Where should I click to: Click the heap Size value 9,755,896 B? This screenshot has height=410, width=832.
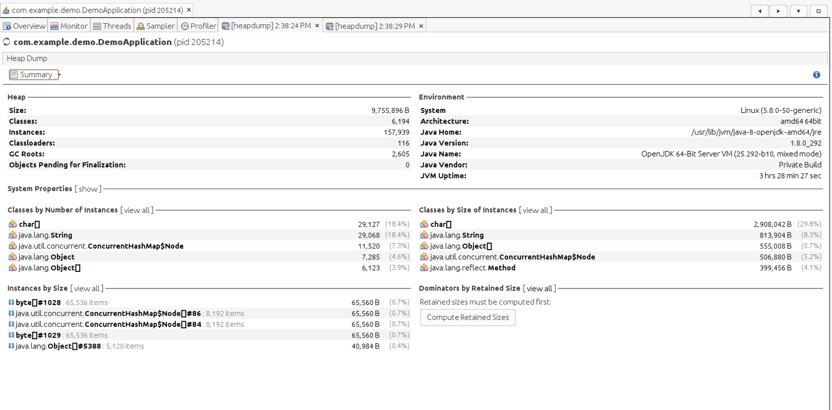390,110
